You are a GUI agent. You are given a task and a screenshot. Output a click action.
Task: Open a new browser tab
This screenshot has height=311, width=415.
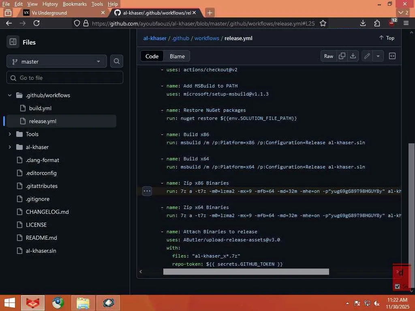tap(210, 13)
